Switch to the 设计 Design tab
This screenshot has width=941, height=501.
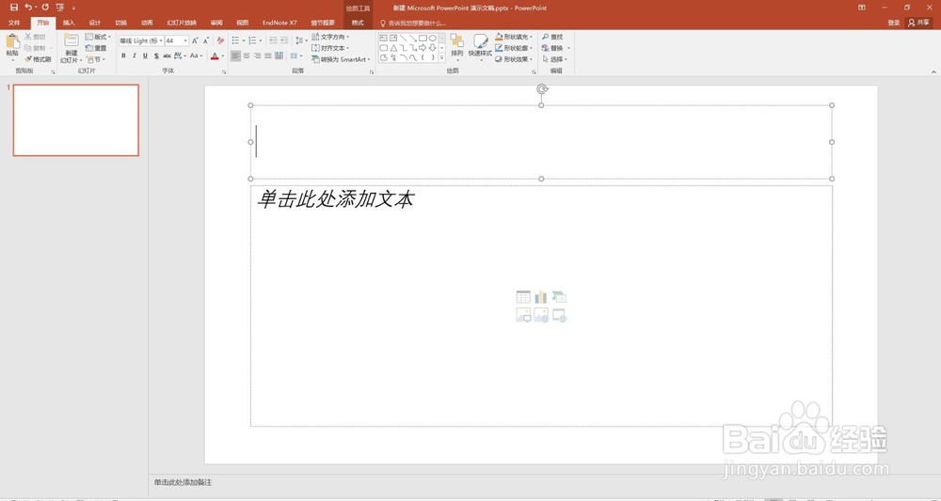(95, 23)
